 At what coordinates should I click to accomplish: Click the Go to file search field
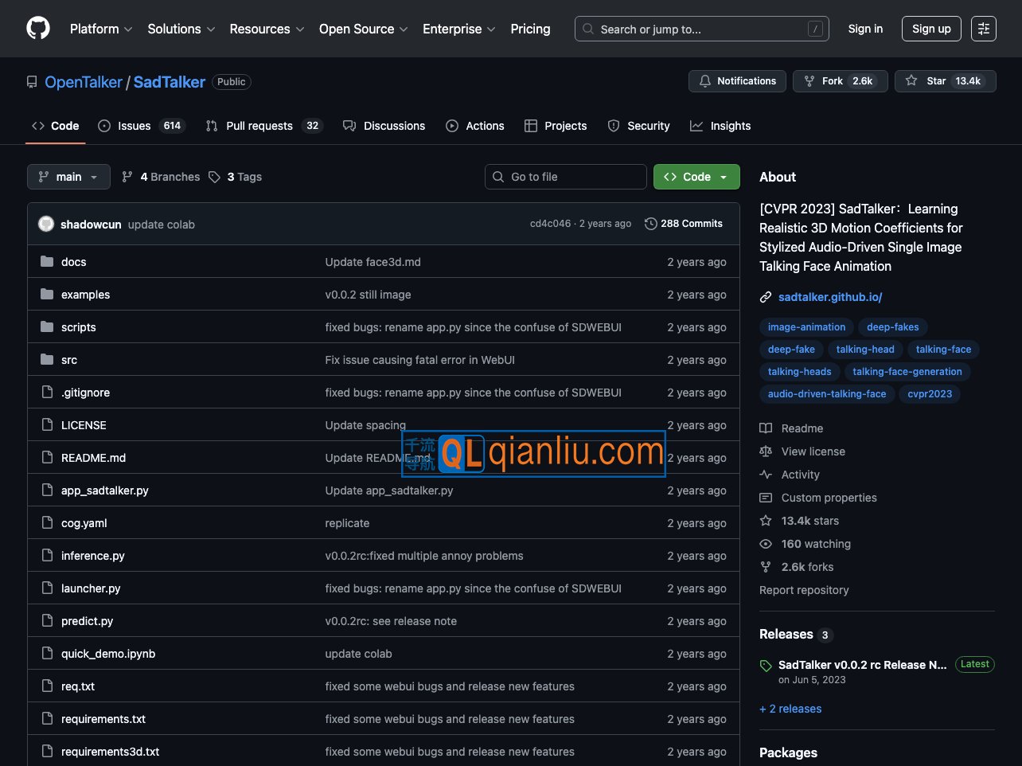(x=565, y=177)
